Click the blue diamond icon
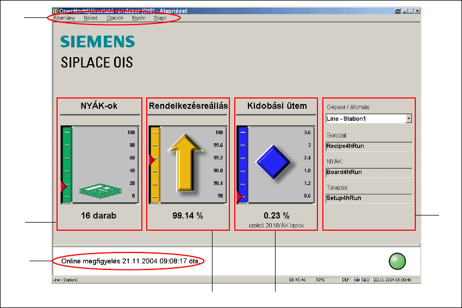The image size is (462, 308). [273, 162]
